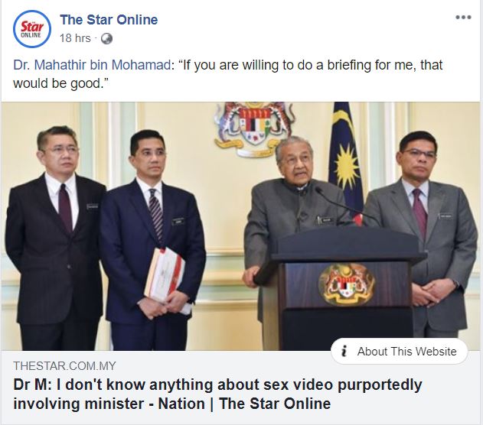Open The Star Online profile logo
This screenshot has width=483, height=425.
click(31, 29)
